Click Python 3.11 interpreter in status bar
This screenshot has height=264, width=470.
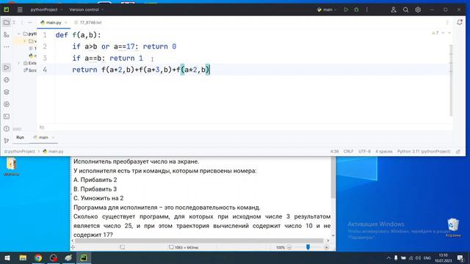click(x=424, y=152)
